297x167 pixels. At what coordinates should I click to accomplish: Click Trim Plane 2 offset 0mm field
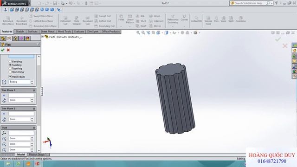19,119
